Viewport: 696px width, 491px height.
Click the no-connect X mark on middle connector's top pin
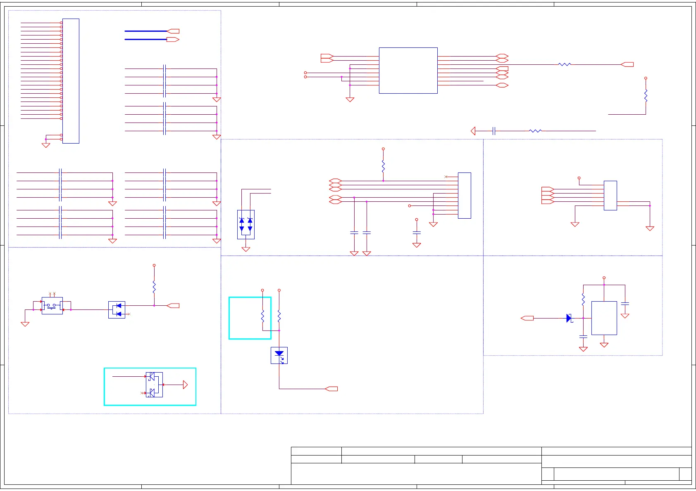(x=446, y=177)
